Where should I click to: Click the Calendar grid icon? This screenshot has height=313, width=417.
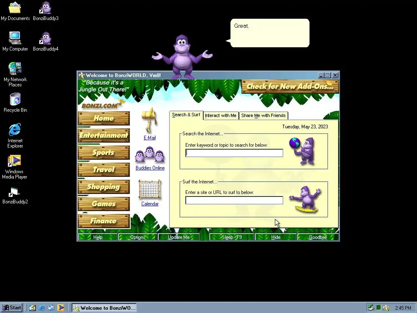[150, 190]
